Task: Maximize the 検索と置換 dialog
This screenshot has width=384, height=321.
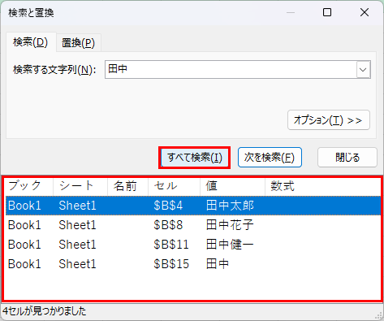Action: 327,12
